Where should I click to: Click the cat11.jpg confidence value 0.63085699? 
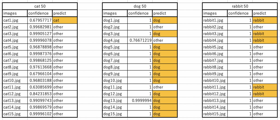(x=40, y=87)
